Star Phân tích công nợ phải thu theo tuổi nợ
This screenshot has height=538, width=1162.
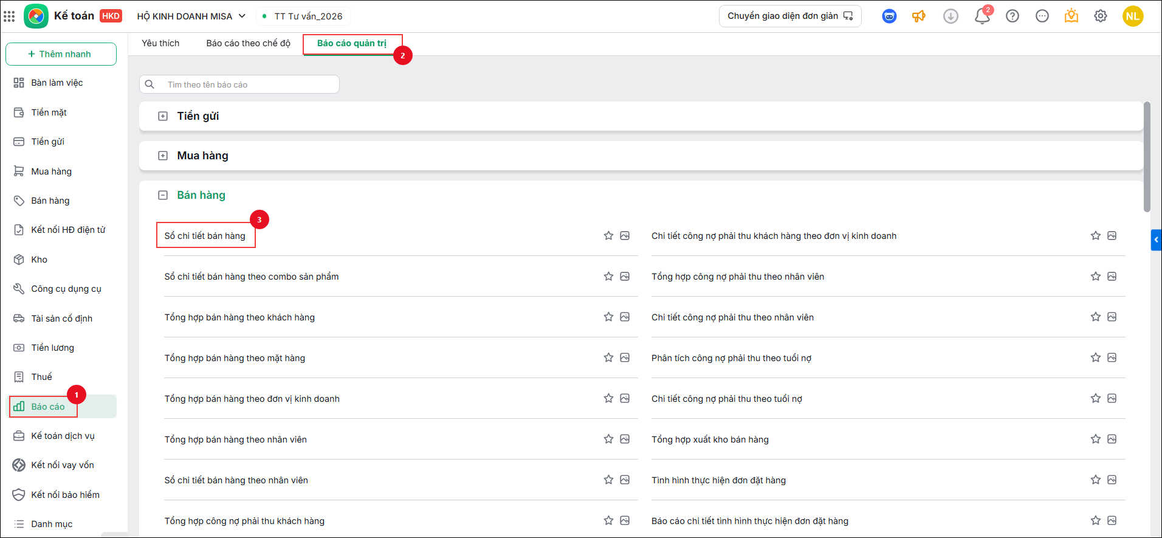pyautogui.click(x=1096, y=358)
